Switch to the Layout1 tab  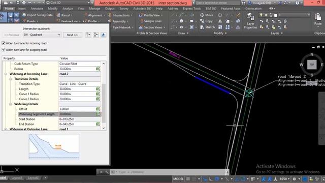(x=17, y=178)
